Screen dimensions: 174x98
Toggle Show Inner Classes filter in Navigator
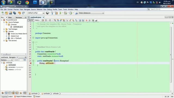tap(17, 93)
